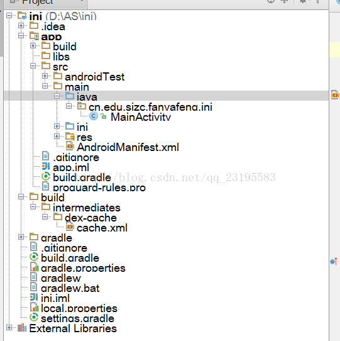Click the blue ini folder icon under main
The height and width of the screenshot is (341, 340).
(70, 126)
